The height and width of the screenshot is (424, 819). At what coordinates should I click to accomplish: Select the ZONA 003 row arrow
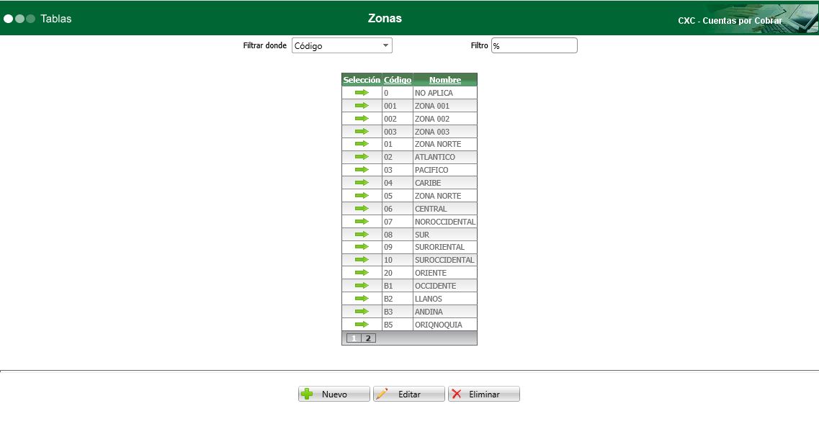362,132
